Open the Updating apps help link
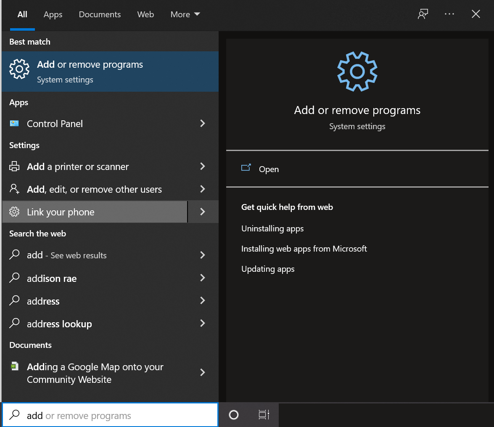Screen dimensions: 494x427 268,269
